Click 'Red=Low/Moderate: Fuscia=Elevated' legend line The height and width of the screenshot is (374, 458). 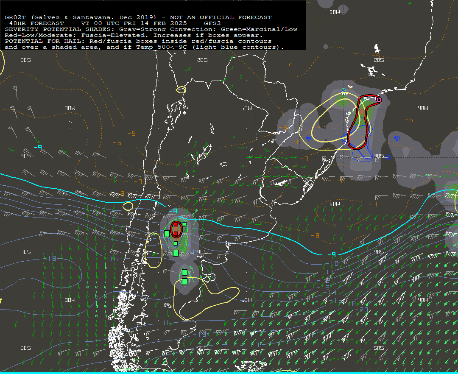134,35
